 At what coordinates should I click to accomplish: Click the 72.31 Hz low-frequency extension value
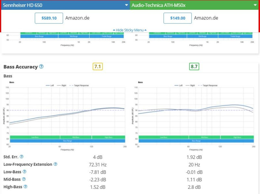pyautogui.click(x=98, y=165)
